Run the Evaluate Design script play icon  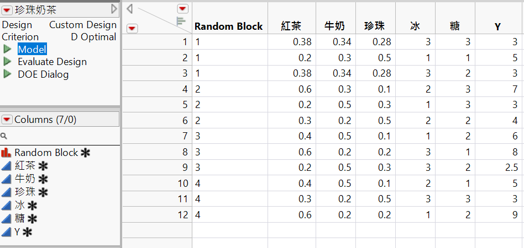click(8, 62)
